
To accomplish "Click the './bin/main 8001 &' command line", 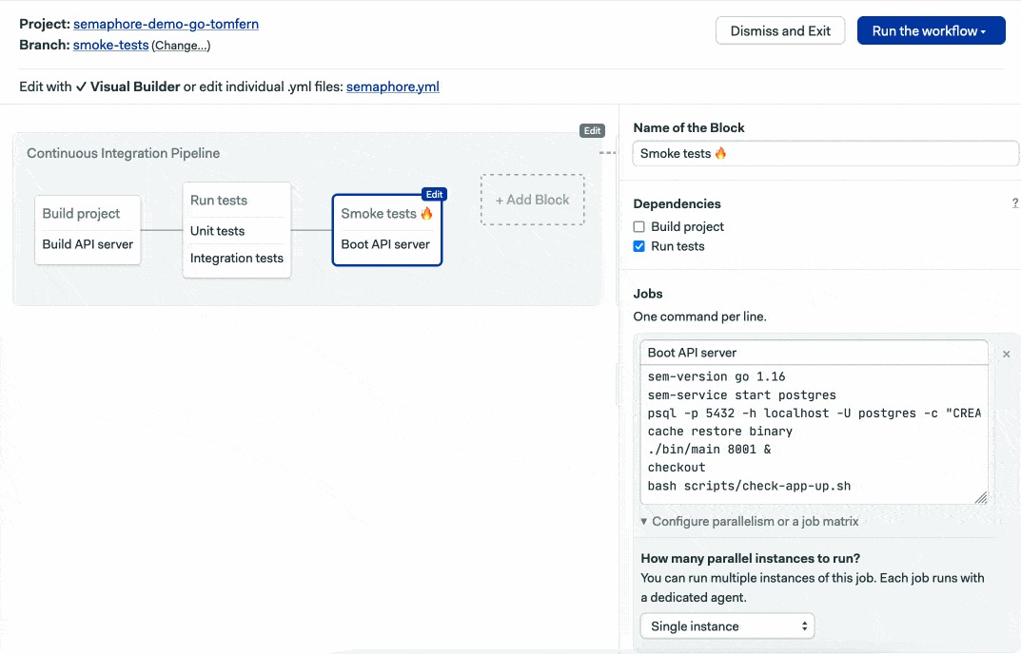I will 709,450.
